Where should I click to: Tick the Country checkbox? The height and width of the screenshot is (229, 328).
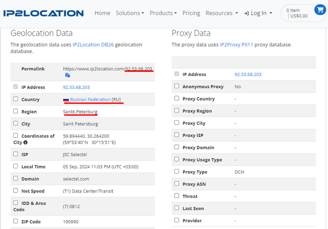click(x=16, y=99)
